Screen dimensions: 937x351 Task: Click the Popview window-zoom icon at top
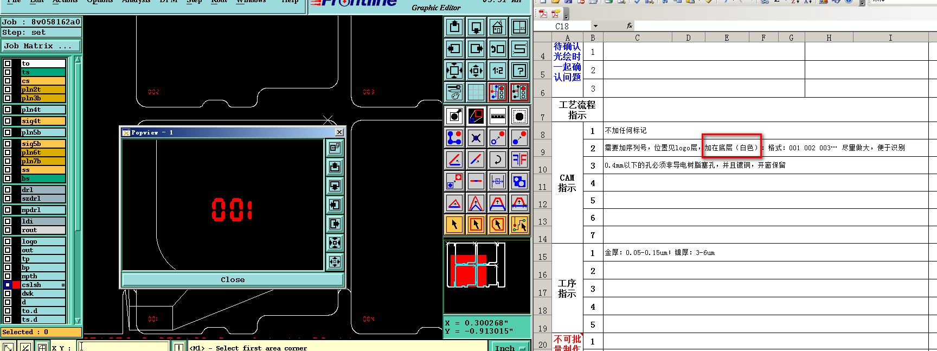(x=335, y=147)
